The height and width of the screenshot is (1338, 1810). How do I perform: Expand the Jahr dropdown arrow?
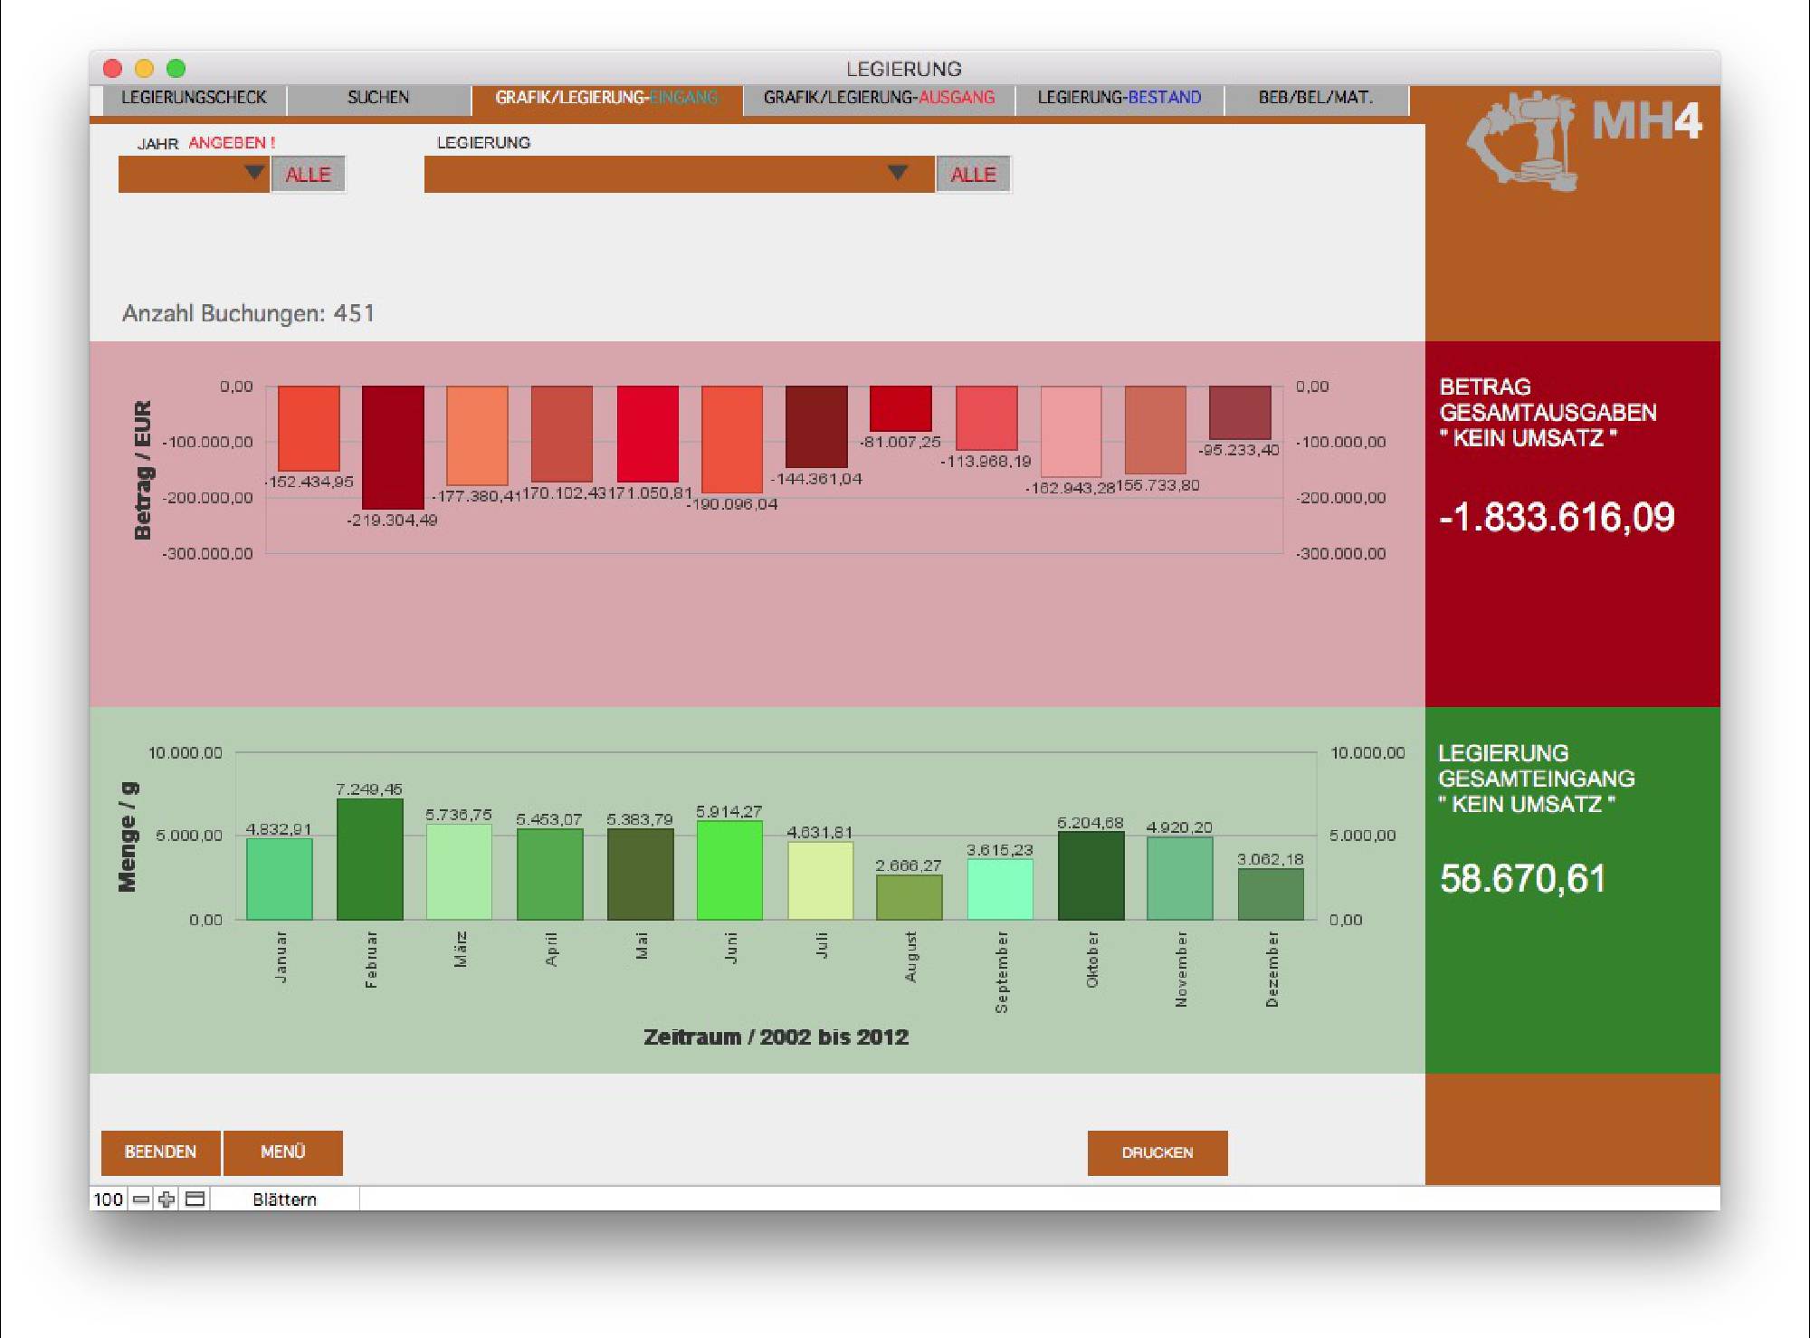point(255,172)
